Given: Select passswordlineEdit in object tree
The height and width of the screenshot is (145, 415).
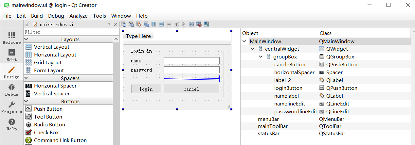Looking at the screenshot, I should click(x=296, y=112).
